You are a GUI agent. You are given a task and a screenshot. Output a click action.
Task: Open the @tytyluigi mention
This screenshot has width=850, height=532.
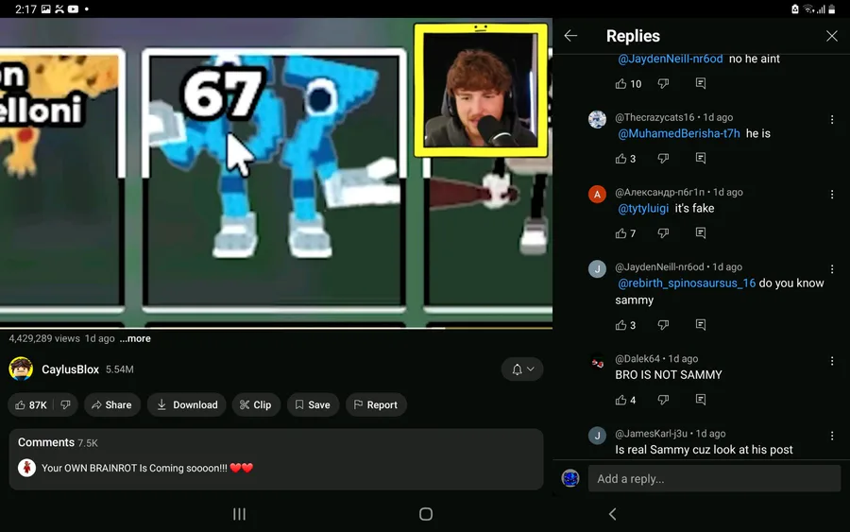[x=643, y=208]
